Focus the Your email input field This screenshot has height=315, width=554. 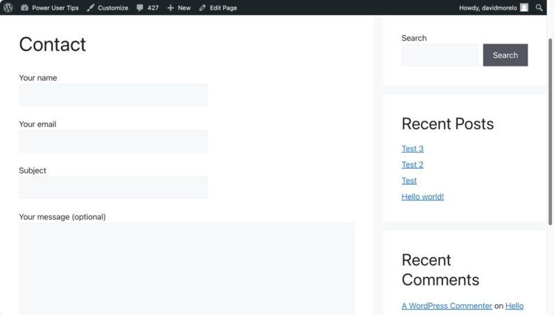(113, 141)
